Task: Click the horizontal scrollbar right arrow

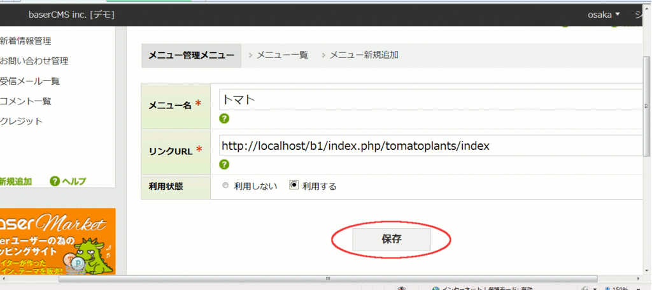Action: [639, 279]
